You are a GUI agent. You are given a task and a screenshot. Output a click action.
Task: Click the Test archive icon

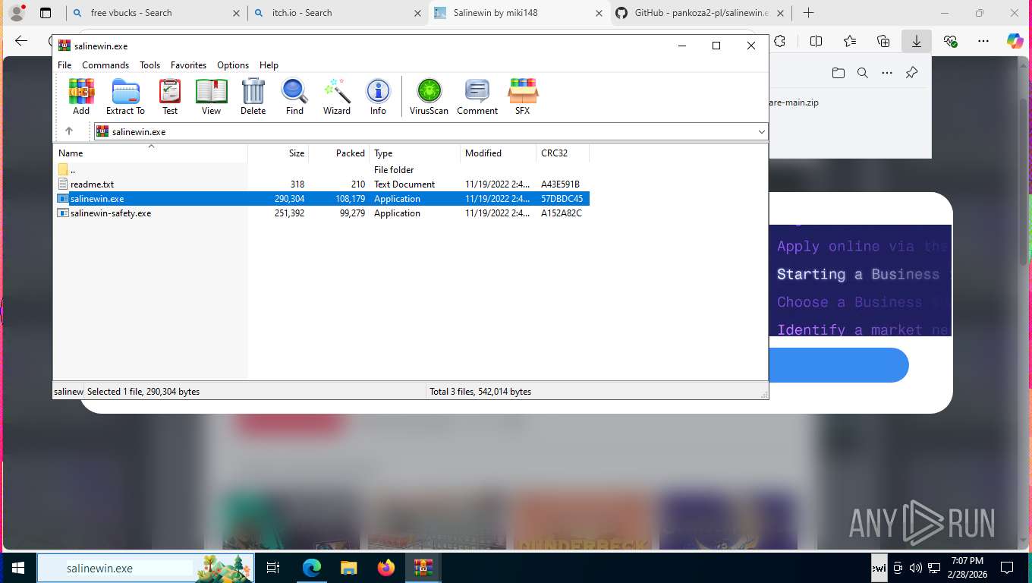point(170,96)
